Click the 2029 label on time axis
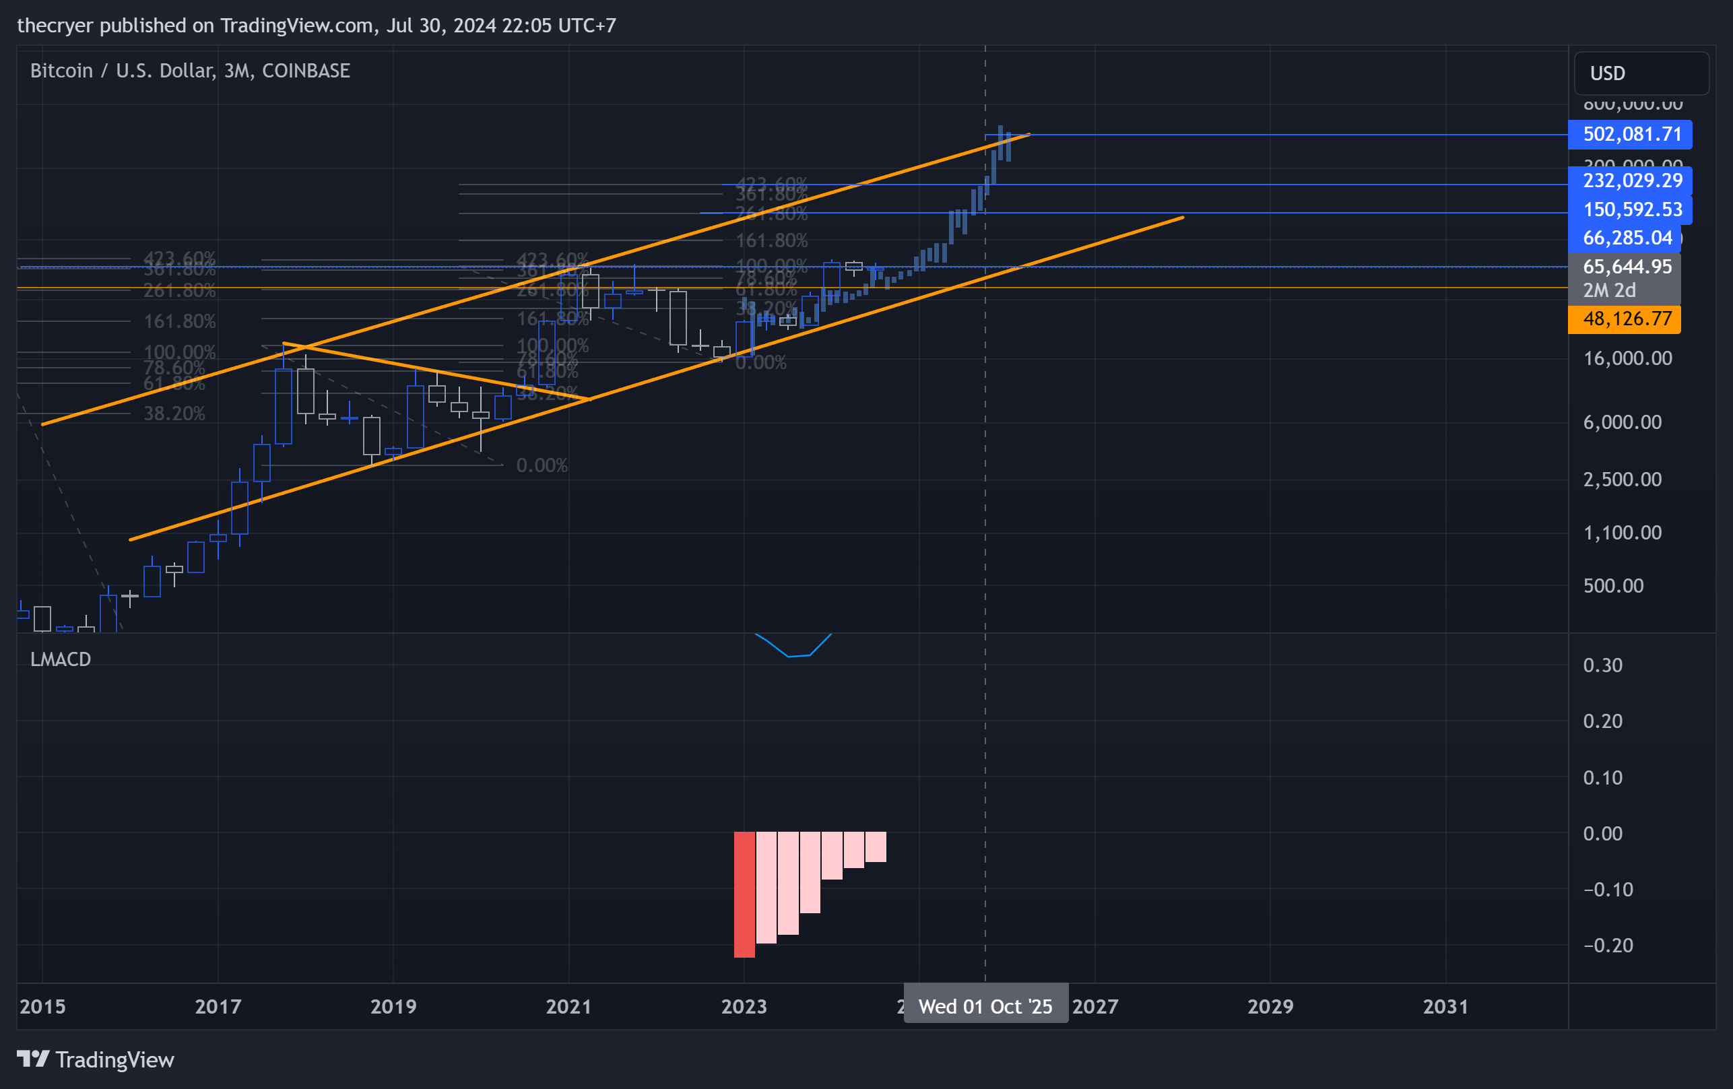The image size is (1733, 1089). click(x=1270, y=1006)
